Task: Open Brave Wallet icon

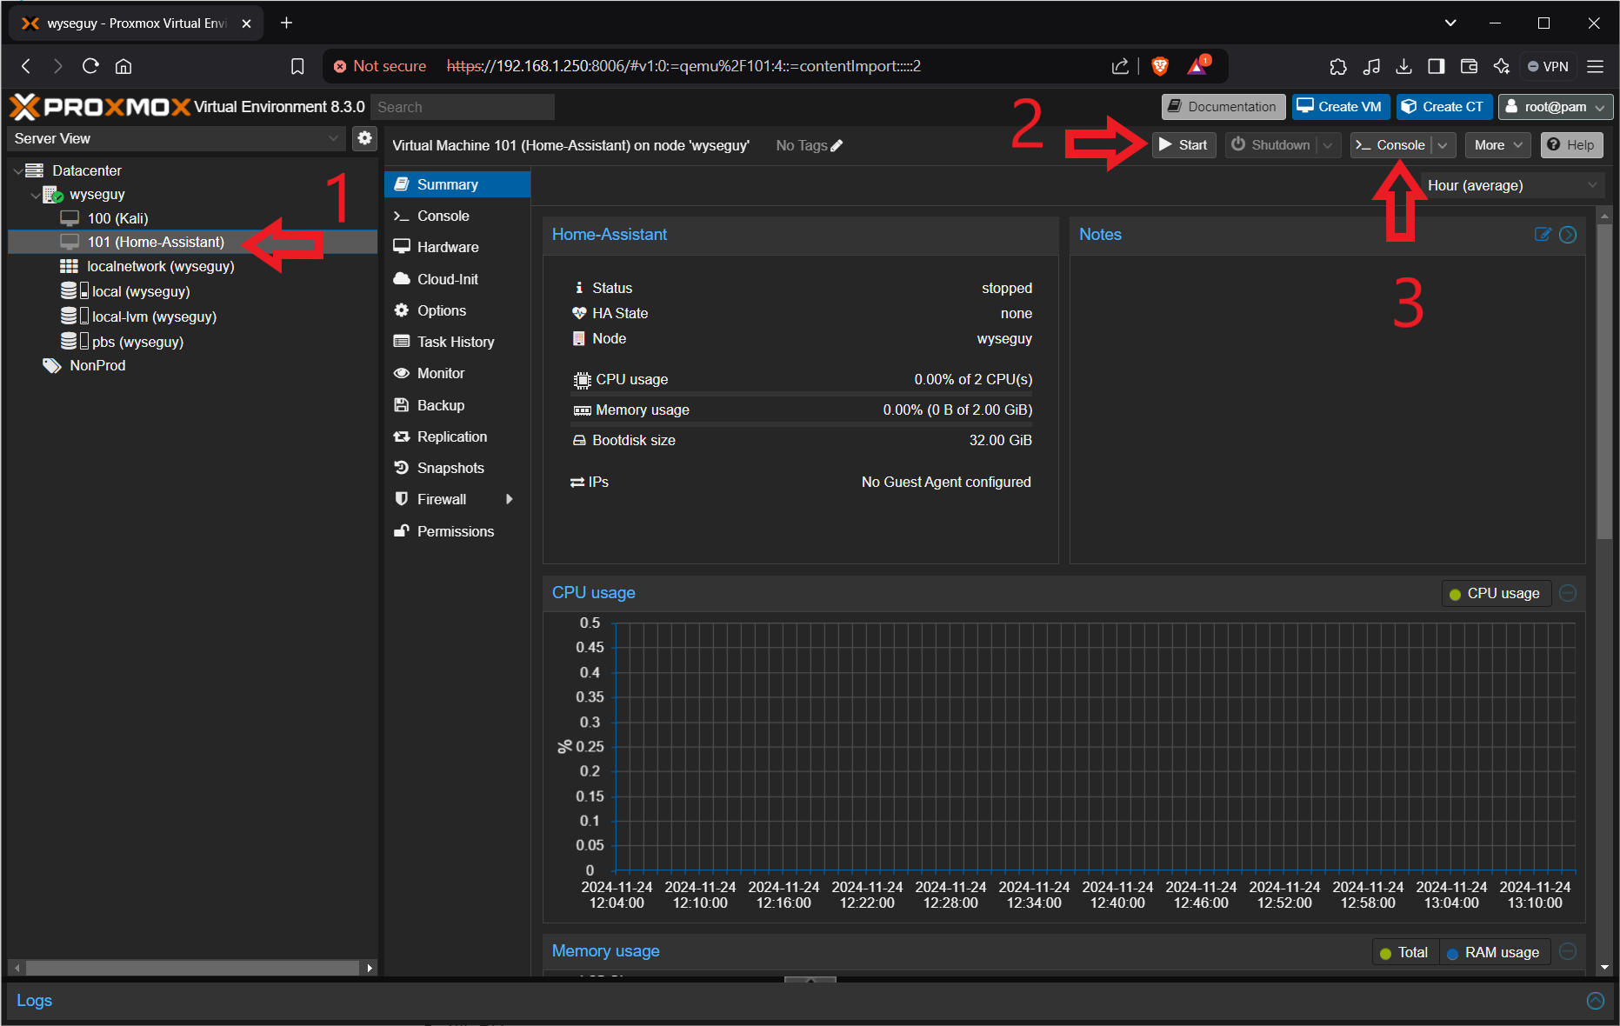Action: click(1469, 66)
